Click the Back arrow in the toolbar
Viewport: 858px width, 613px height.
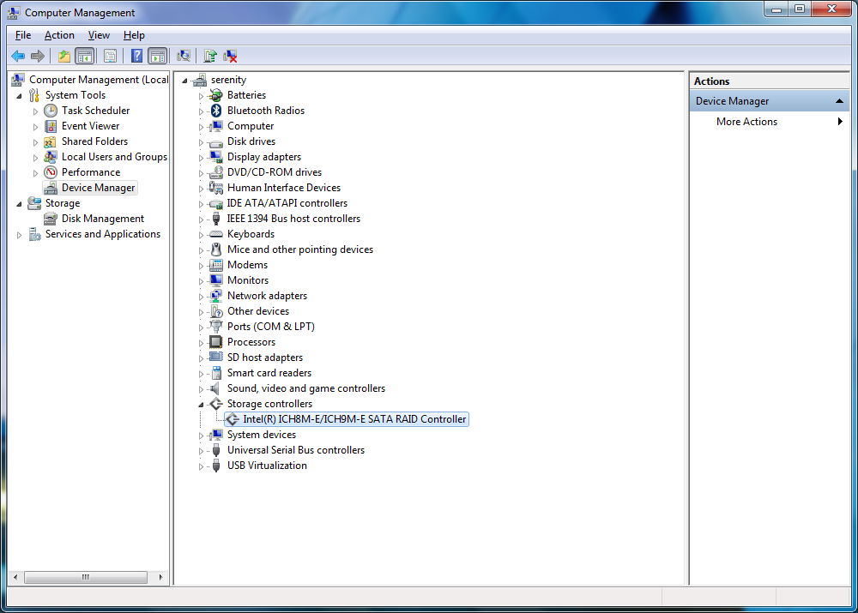pyautogui.click(x=18, y=56)
